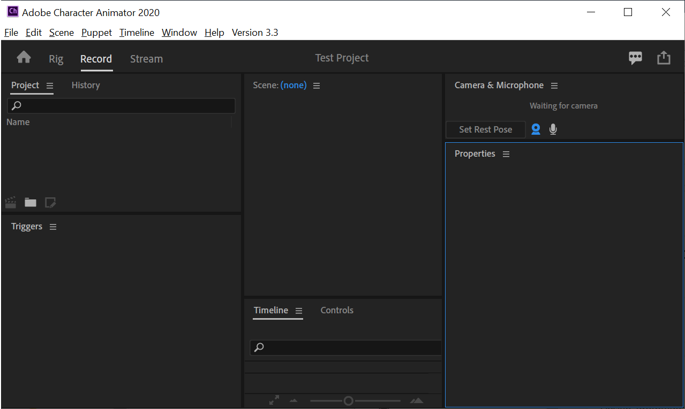Click the share/export icon in the top bar

click(664, 57)
